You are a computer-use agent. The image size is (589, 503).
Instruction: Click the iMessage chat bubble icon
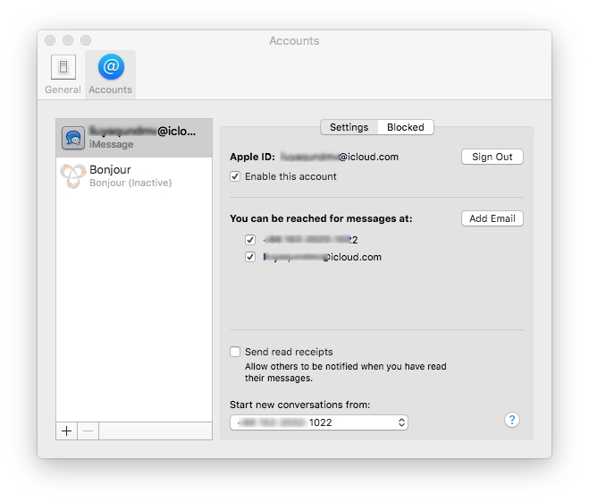click(x=73, y=138)
